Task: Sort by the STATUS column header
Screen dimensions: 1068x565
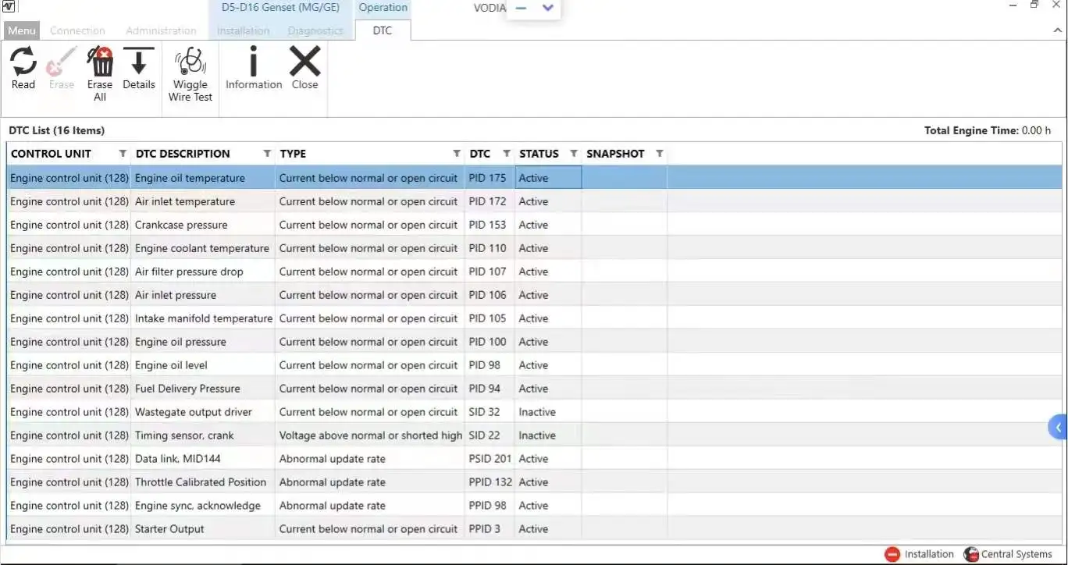Action: 539,154
